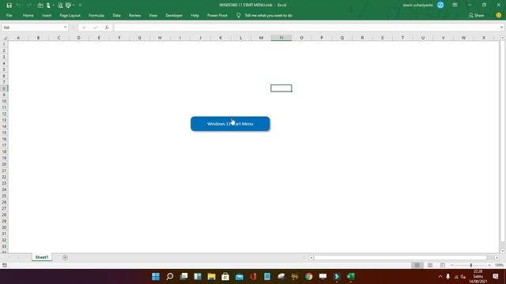Screen dimensions: 506x284
Task: Open File Explorer folder on taskbar
Action: [x=211, y=277]
